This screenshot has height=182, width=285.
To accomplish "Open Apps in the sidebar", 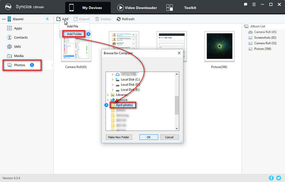I will click(x=18, y=28).
